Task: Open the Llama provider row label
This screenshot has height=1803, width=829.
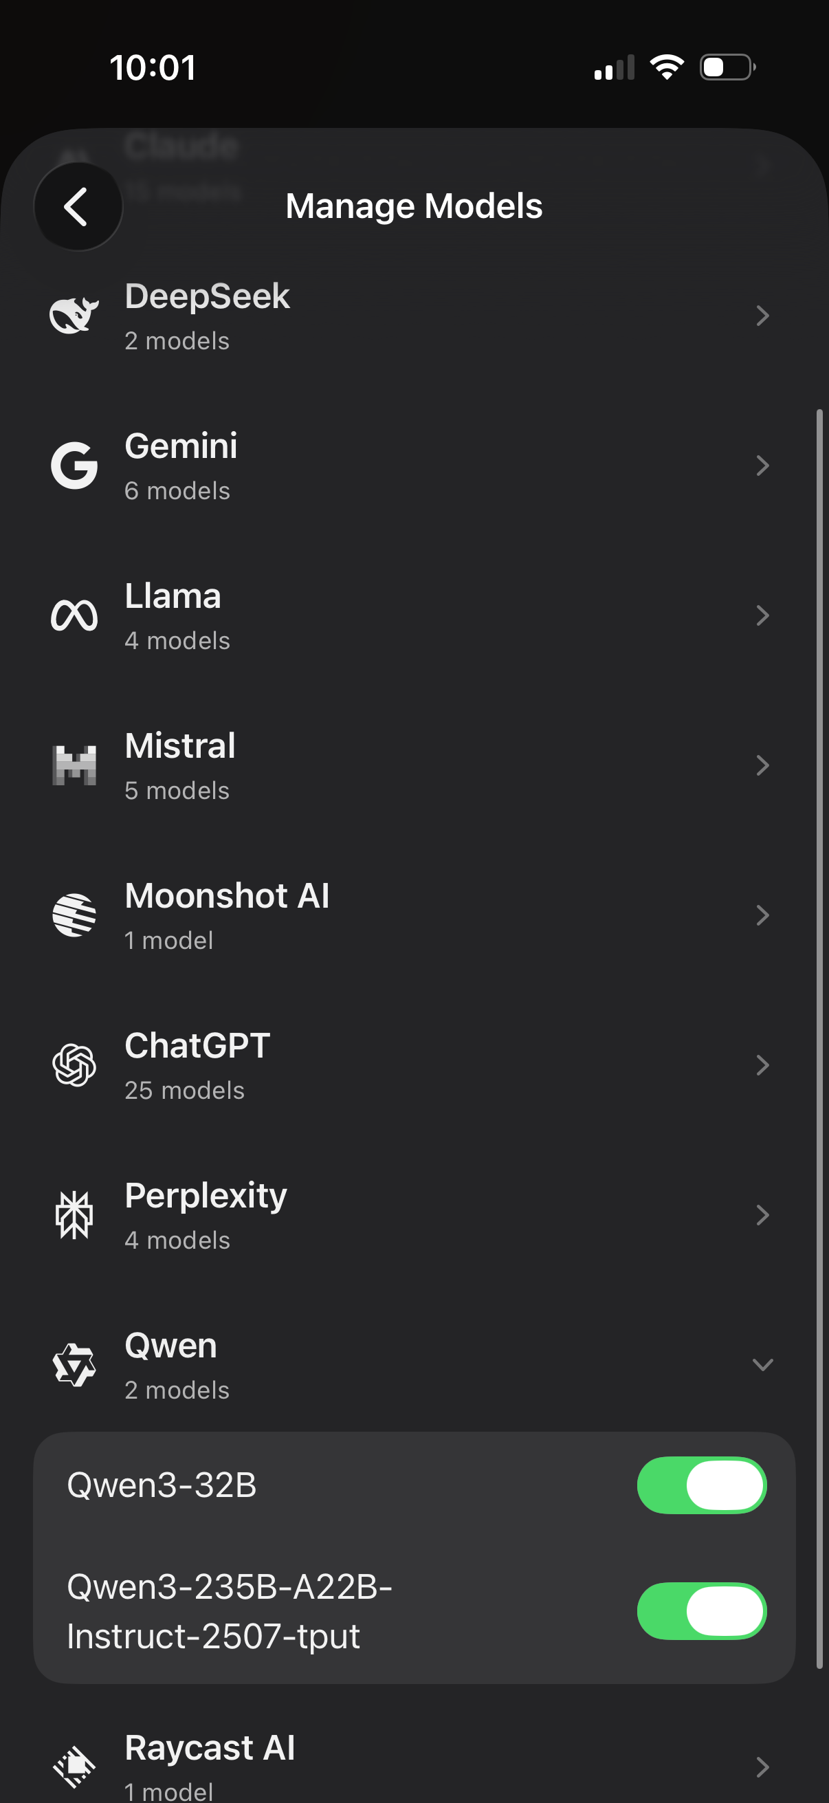Action: click(173, 596)
